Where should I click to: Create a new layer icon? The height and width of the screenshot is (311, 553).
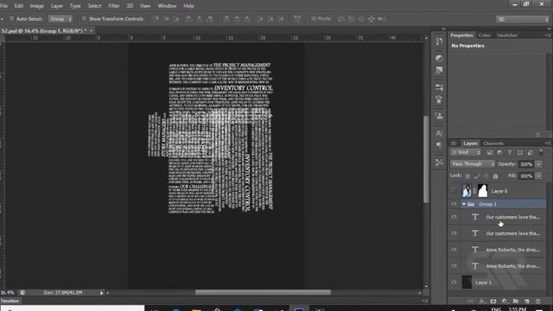[x=527, y=301]
